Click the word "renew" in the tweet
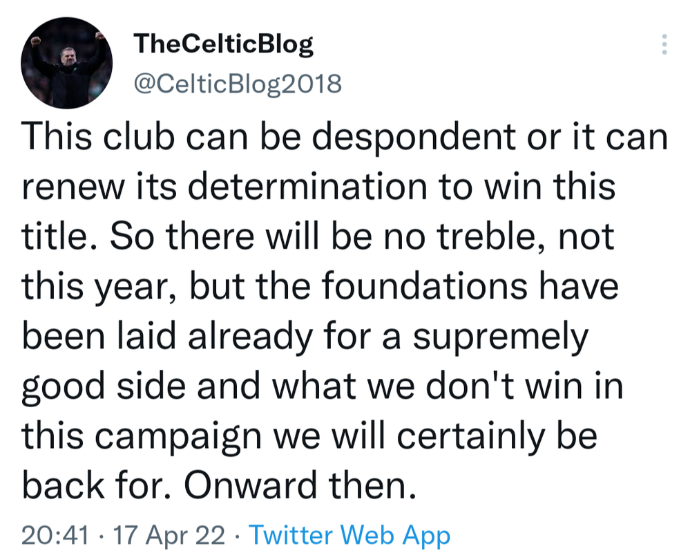 pyautogui.click(x=73, y=188)
